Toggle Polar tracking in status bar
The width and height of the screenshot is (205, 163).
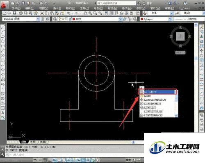tap(55, 160)
